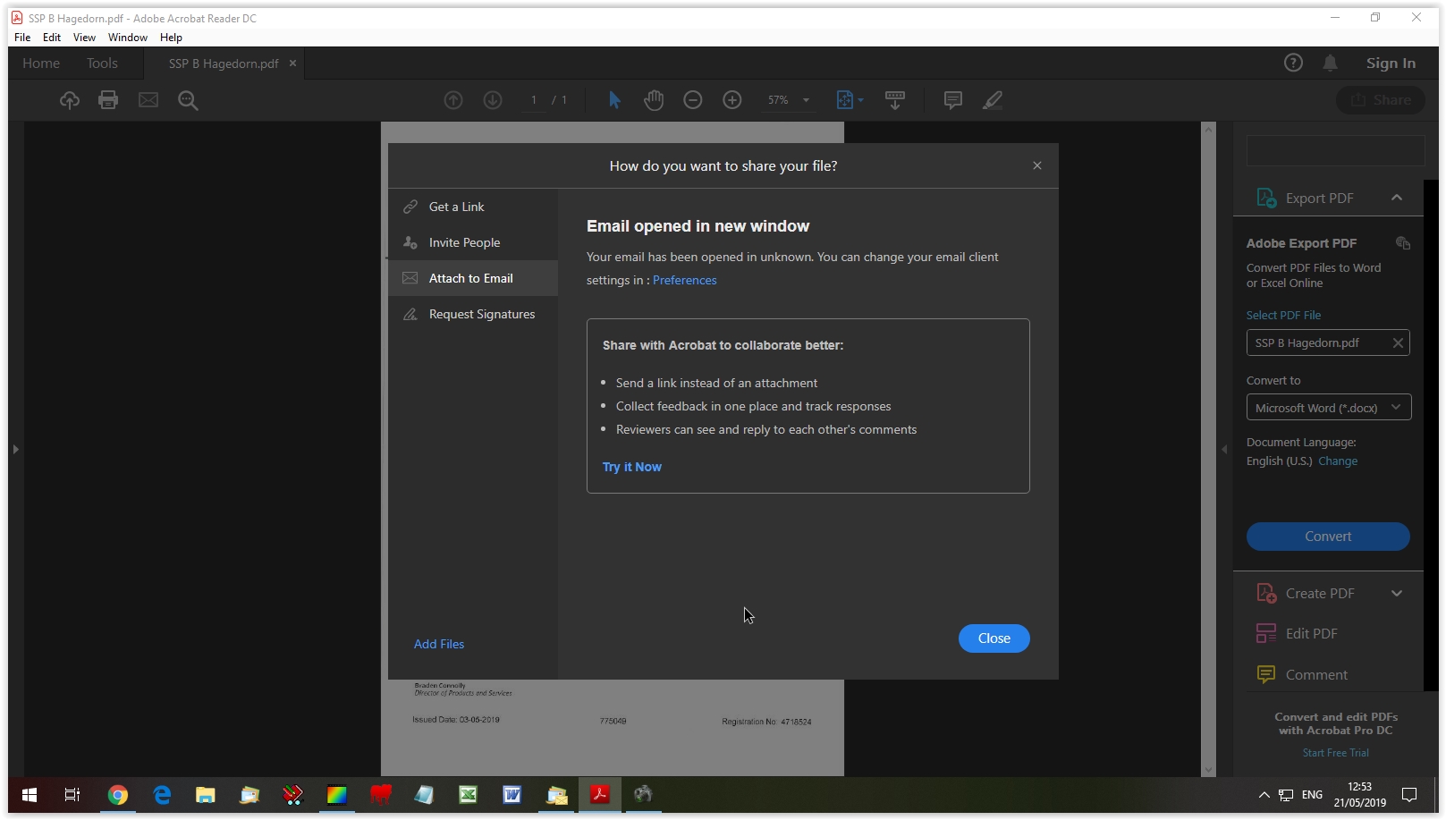1446x820 pixels.
Task: Select Get a Link option
Action: tap(473, 207)
